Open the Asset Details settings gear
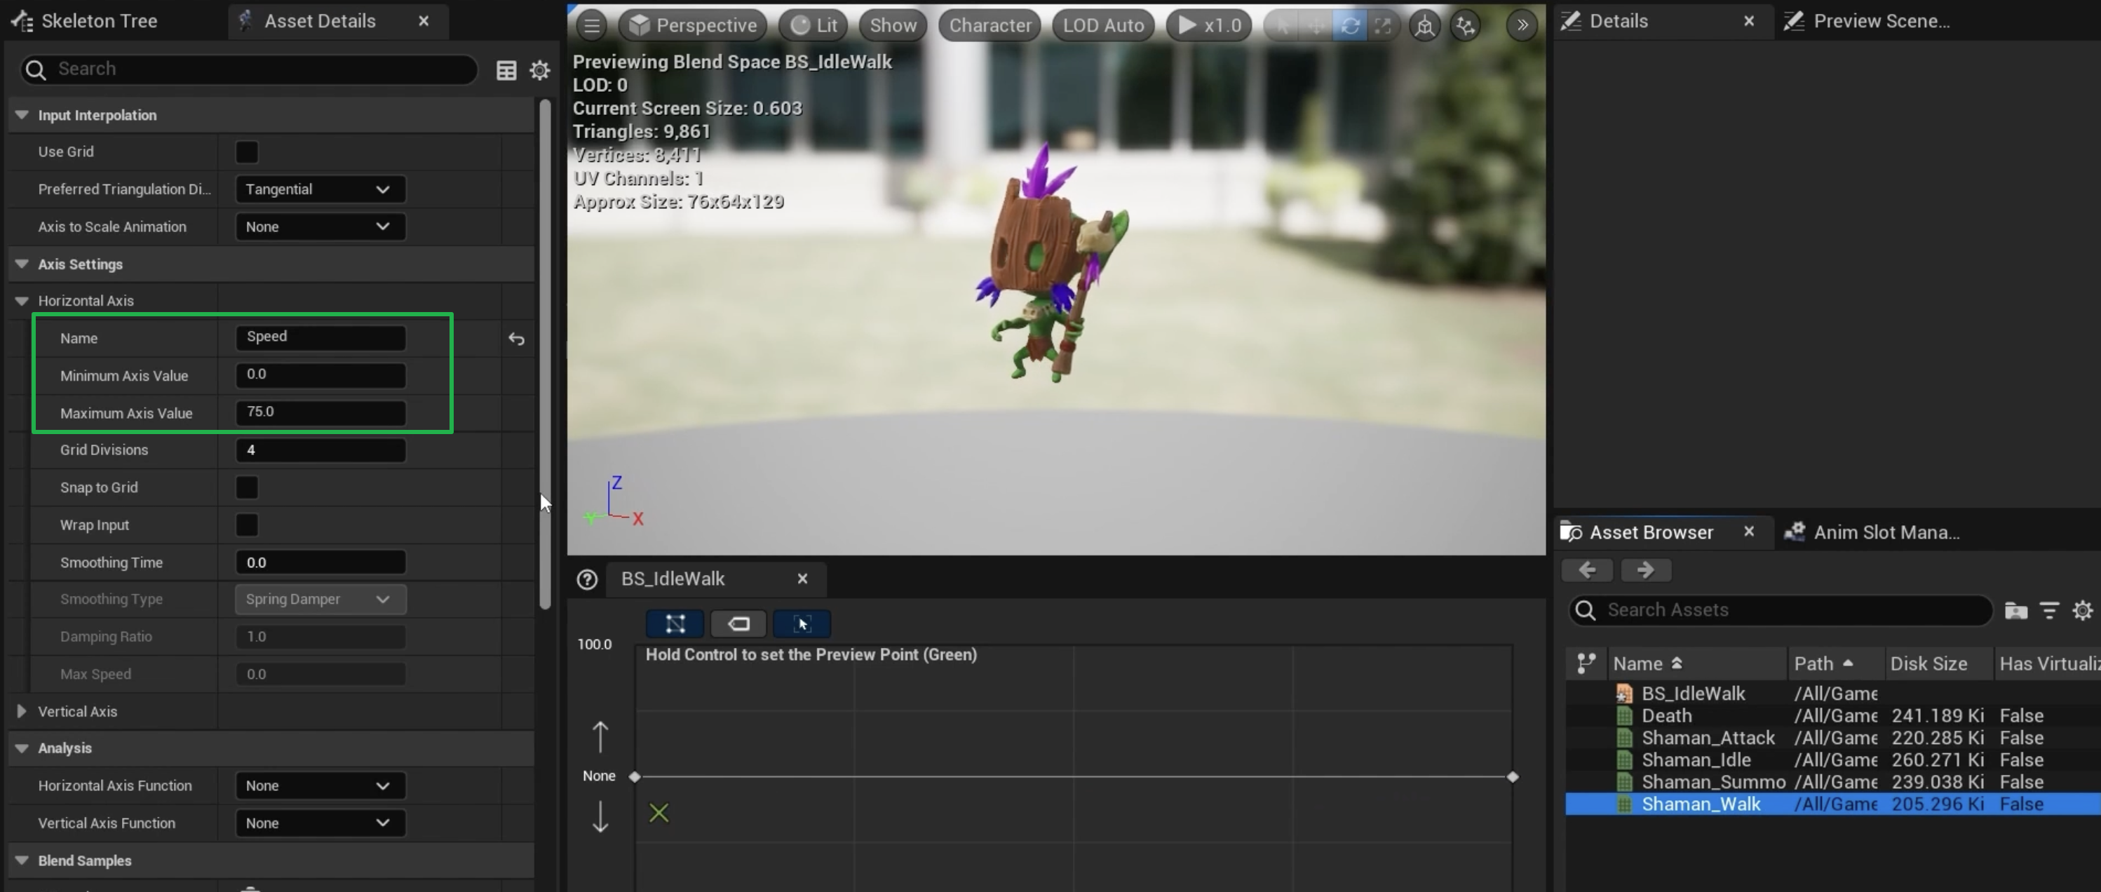The image size is (2101, 892). pos(539,70)
